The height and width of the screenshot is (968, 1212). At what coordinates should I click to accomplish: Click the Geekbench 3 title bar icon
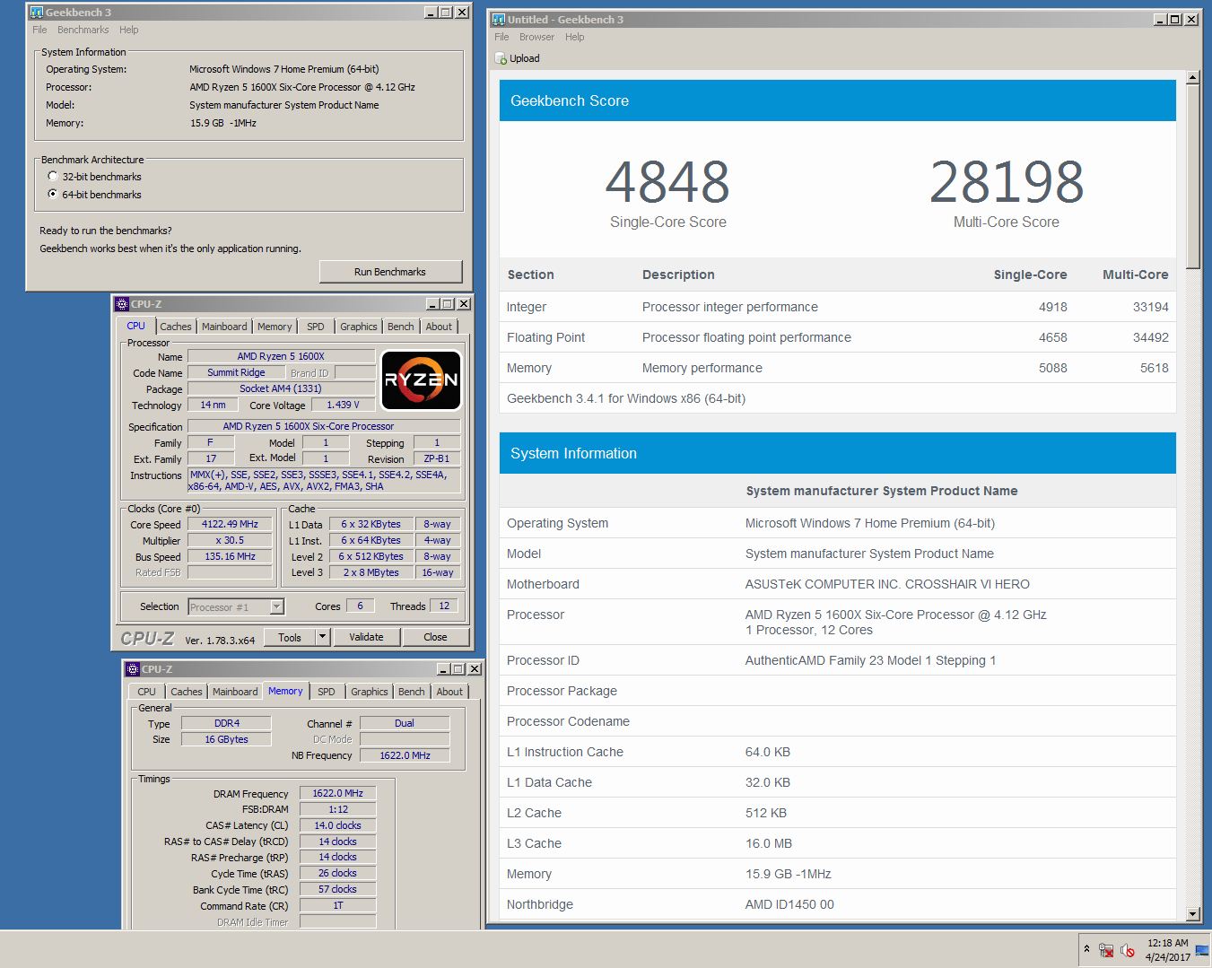(36, 13)
